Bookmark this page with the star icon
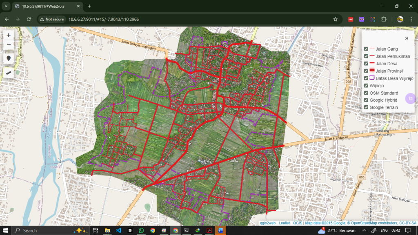This screenshot has width=418, height=235. tap(335, 19)
